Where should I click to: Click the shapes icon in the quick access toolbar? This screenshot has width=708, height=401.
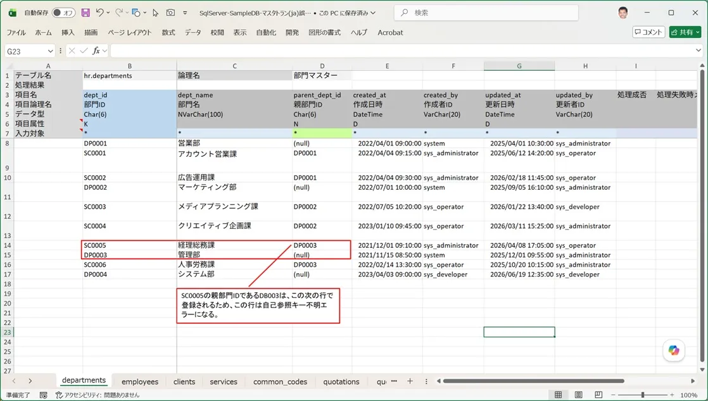click(136, 13)
